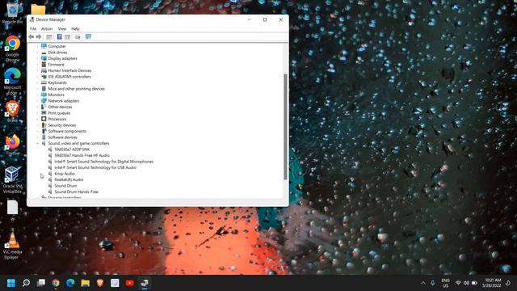The height and width of the screenshot is (291, 517).
Task: Select Mice and other pointing devices
Action: click(x=77, y=89)
